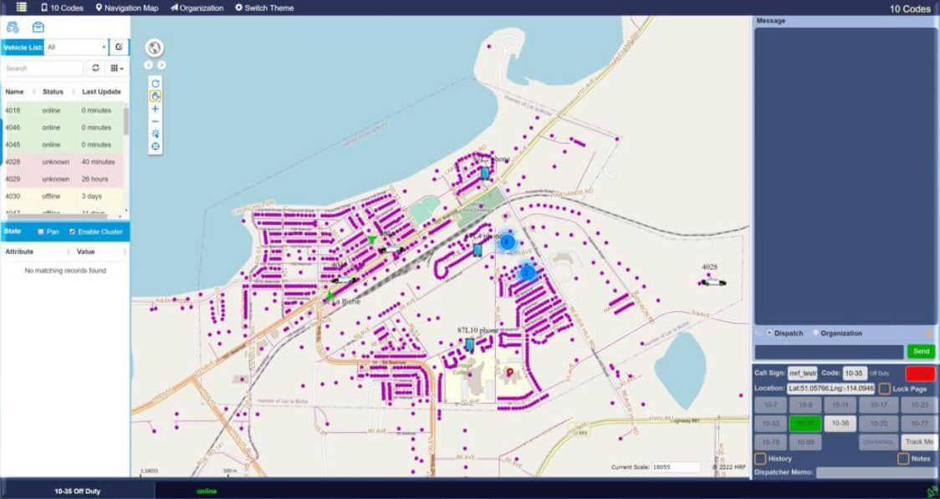Refresh the vehicle list table
The height and width of the screenshot is (499, 940).
pyautogui.click(x=96, y=69)
